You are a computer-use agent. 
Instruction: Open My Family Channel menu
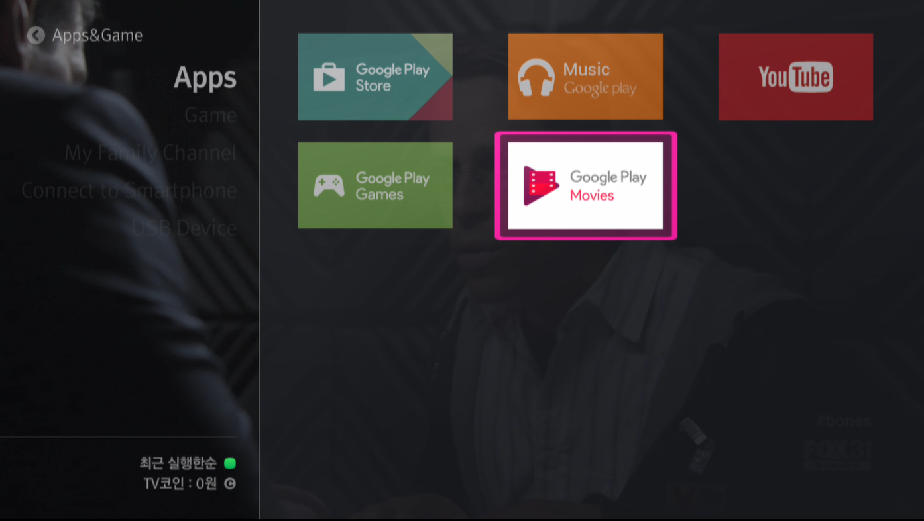click(x=150, y=154)
